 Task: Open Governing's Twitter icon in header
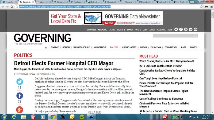click(176, 29)
